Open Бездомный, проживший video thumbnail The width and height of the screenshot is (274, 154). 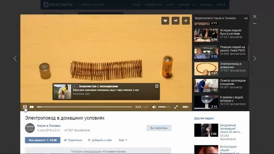tap(206, 130)
